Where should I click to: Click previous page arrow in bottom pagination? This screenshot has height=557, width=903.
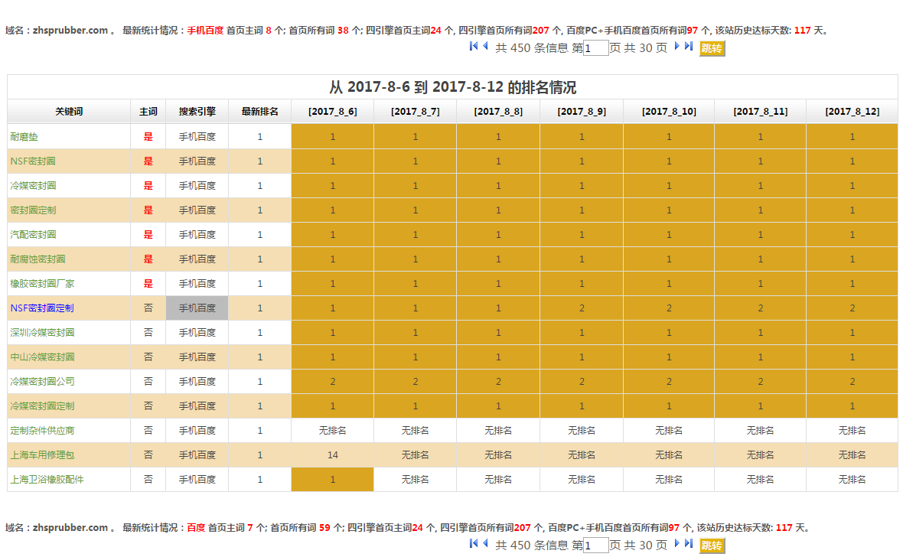485,544
